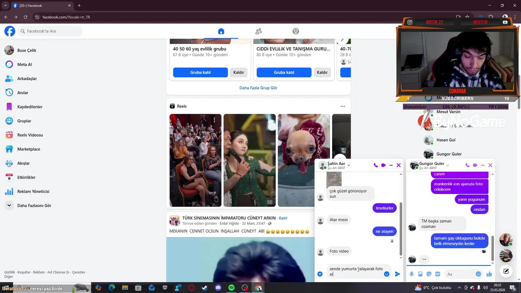Open more actions plus in Şahin Aar chat
Image resolution: width=521 pixels, height=293 pixels.
(320, 274)
